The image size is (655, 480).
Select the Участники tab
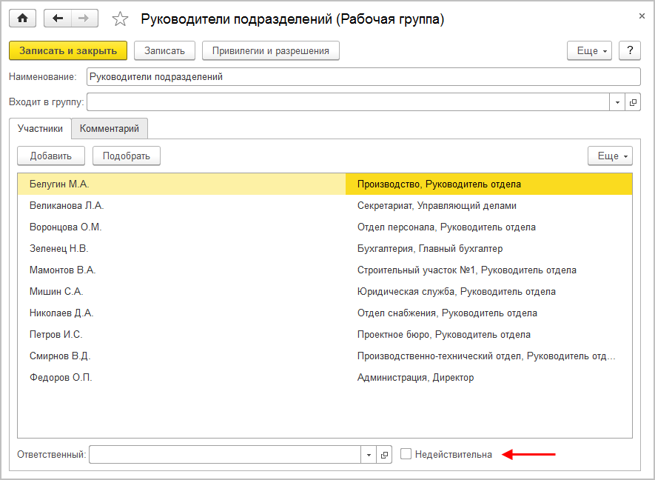coord(41,128)
